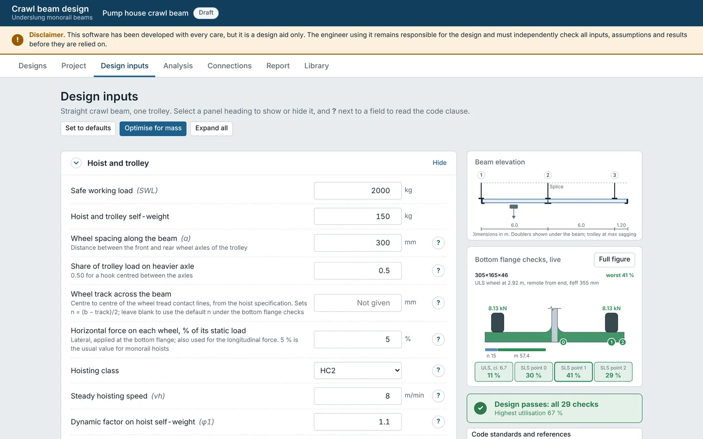The image size is (703, 439).
Task: Click help icon for Wheel spacing
Action: (x=438, y=243)
